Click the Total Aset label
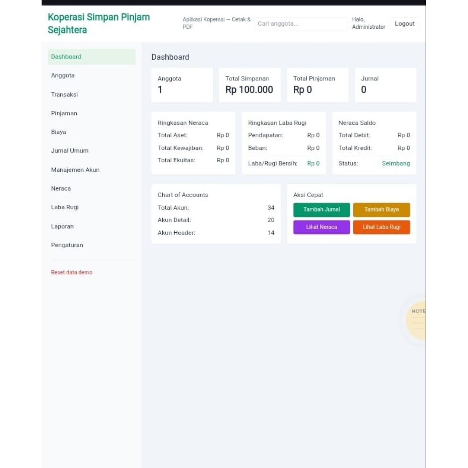This screenshot has height=468, width=468. [x=172, y=135]
